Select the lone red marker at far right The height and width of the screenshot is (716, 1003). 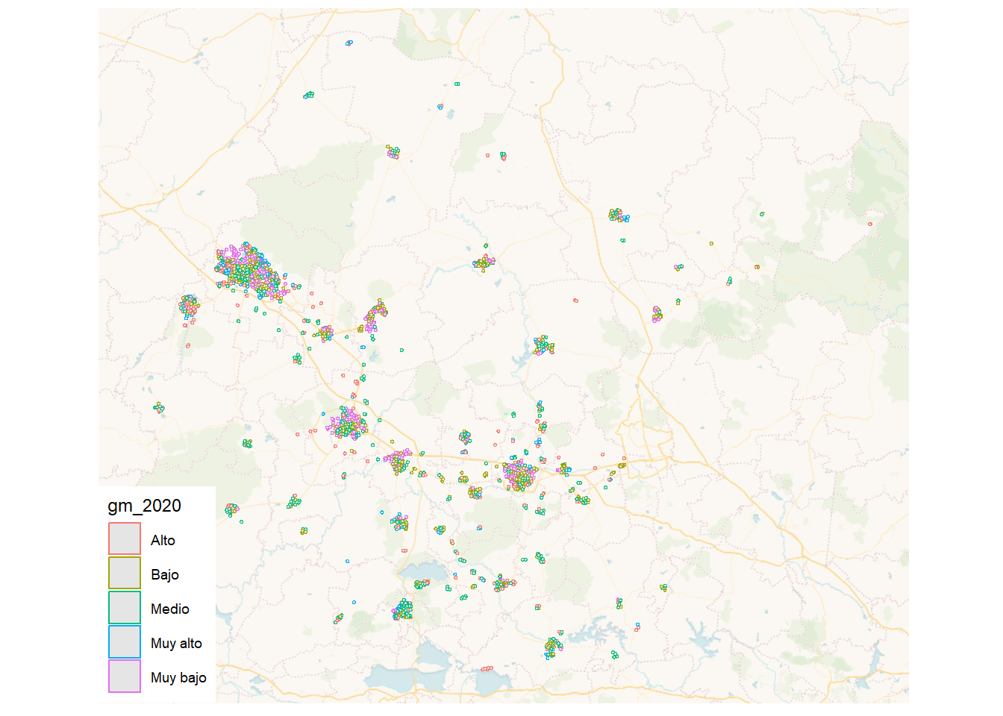[x=870, y=224]
